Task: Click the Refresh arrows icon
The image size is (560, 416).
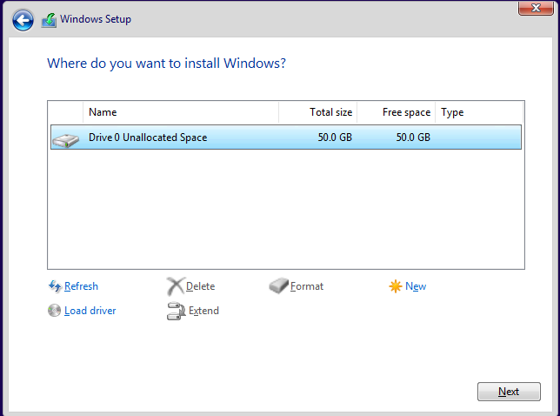Action: (55, 286)
